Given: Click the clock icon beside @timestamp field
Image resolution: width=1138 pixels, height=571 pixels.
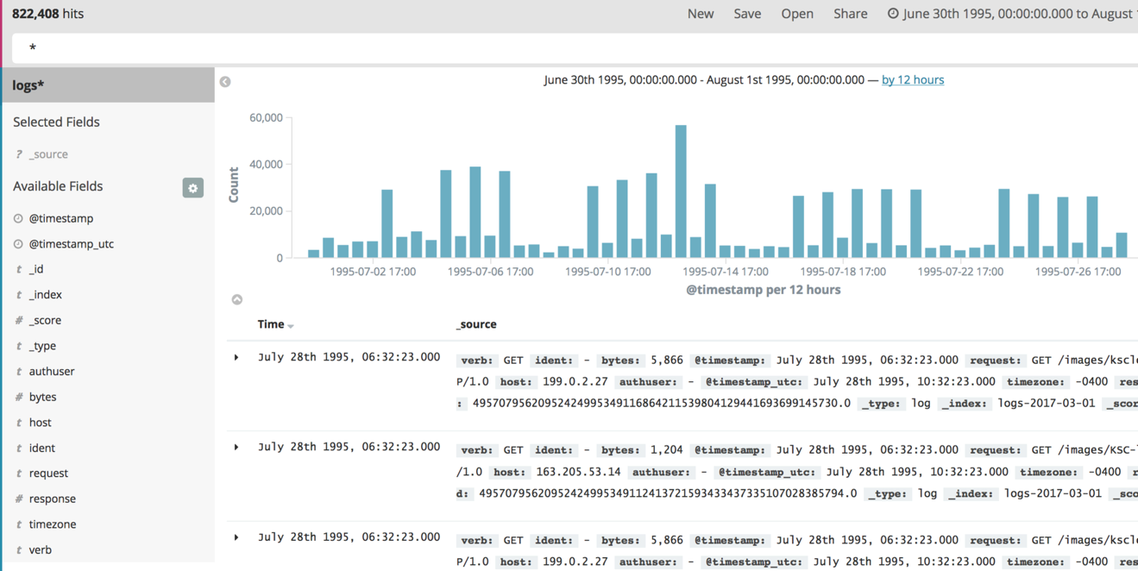Looking at the screenshot, I should [18, 218].
